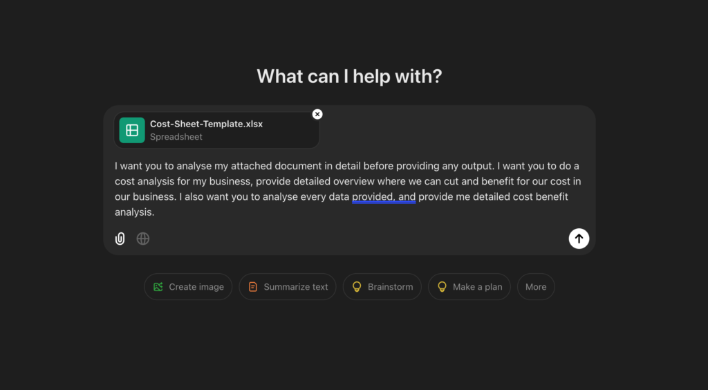Click the orange document icon on Summarize text
This screenshot has height=390, width=708.
point(253,287)
